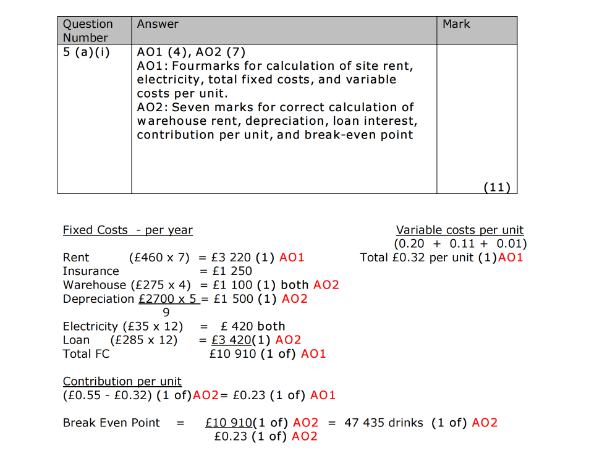Click the 'Mark' column header

tap(456, 24)
